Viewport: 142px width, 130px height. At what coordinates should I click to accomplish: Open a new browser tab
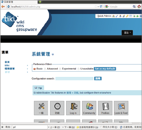tap(40, 2)
